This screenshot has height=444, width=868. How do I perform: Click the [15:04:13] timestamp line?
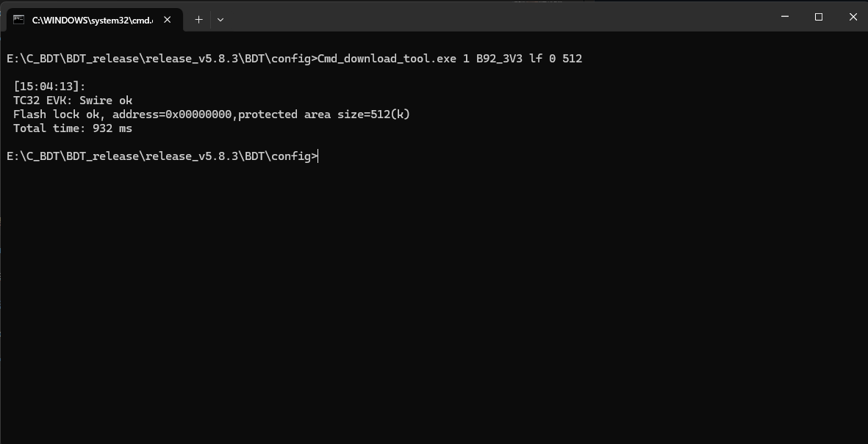[50, 87]
